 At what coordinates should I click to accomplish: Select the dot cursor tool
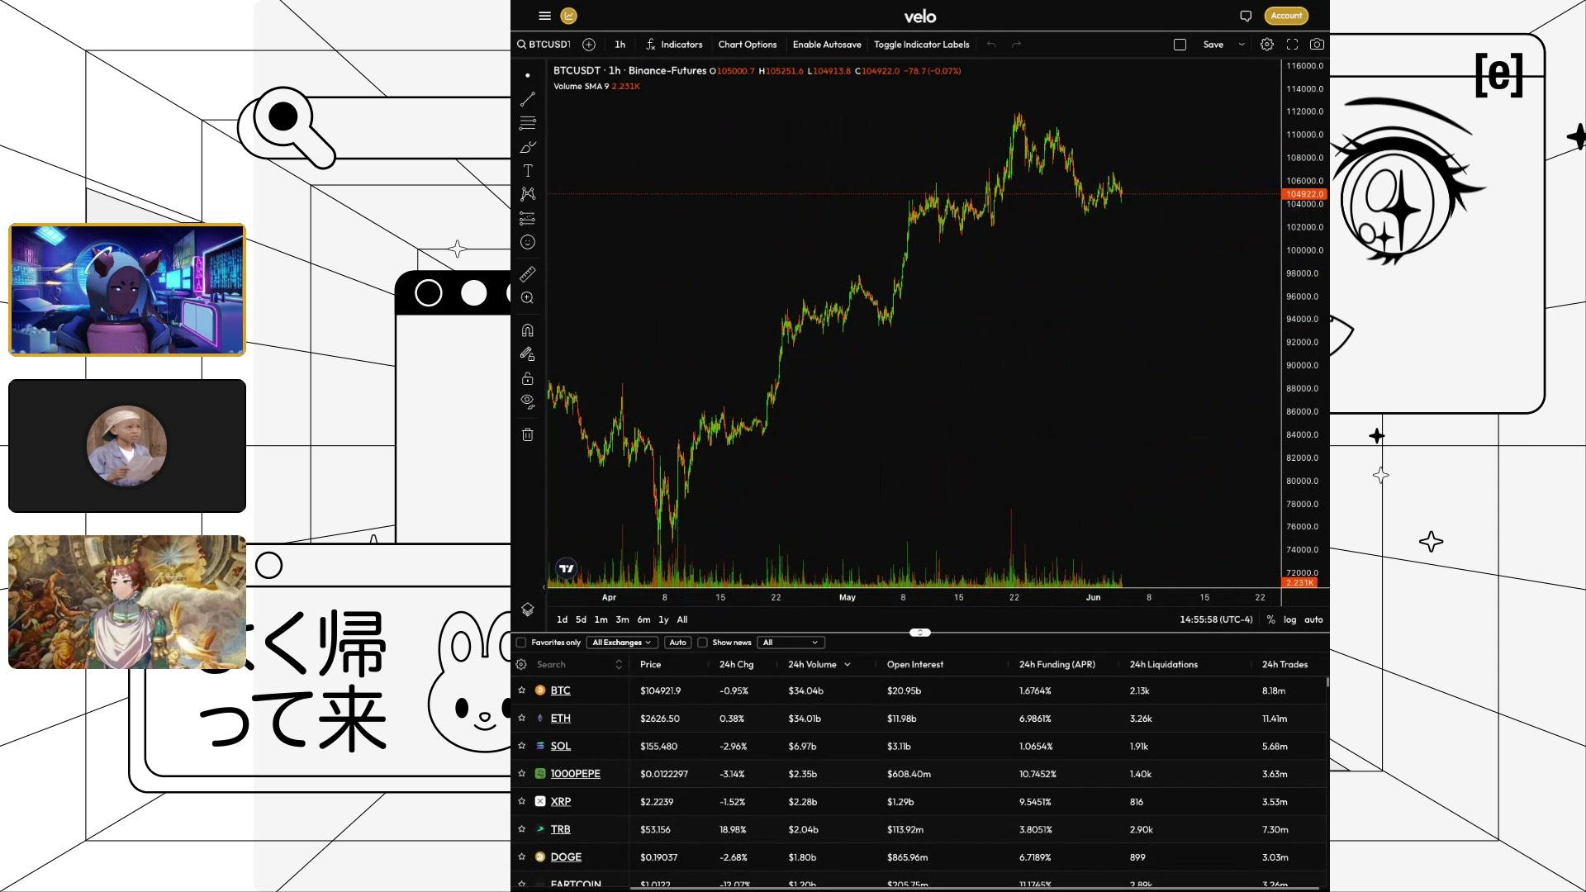coord(528,75)
